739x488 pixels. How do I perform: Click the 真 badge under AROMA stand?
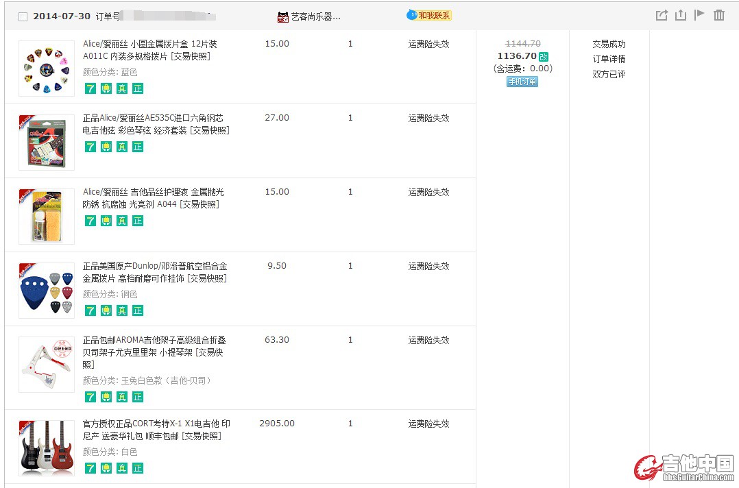122,397
